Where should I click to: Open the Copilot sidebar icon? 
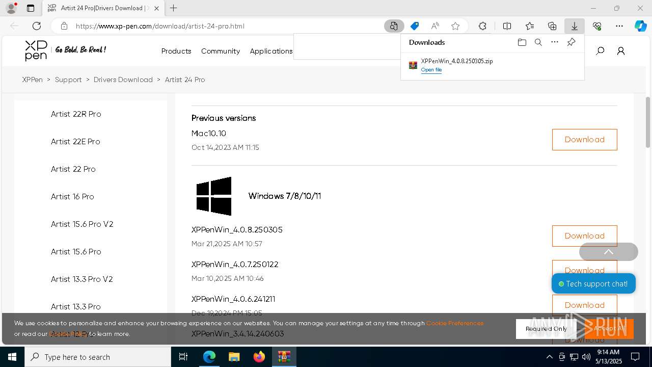coord(640,26)
